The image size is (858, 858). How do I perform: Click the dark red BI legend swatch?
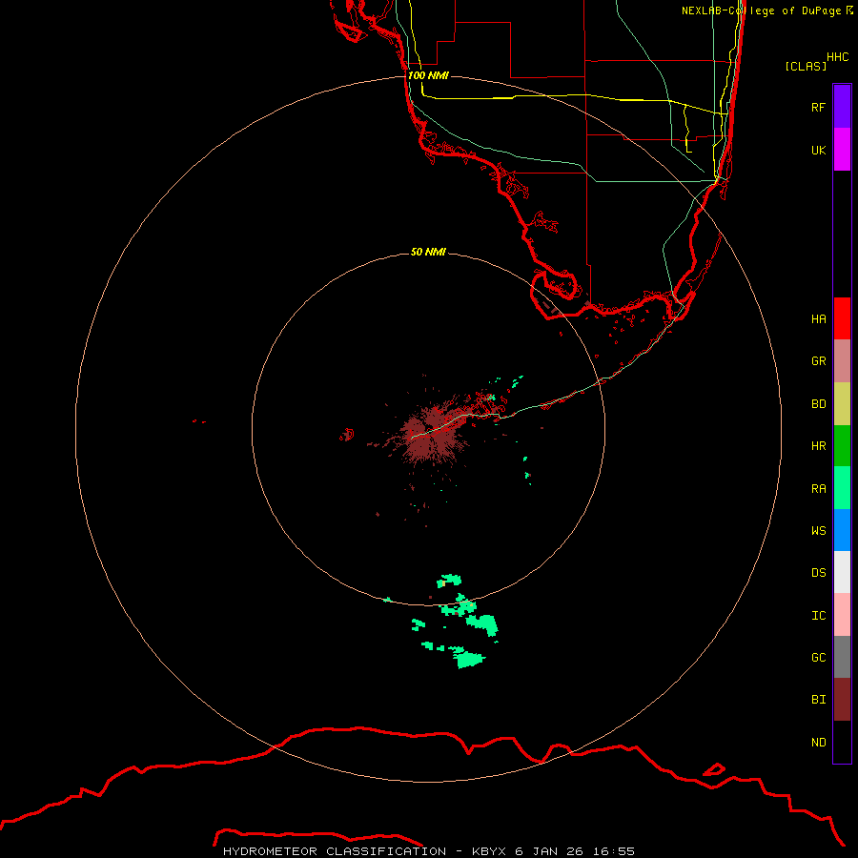842,700
